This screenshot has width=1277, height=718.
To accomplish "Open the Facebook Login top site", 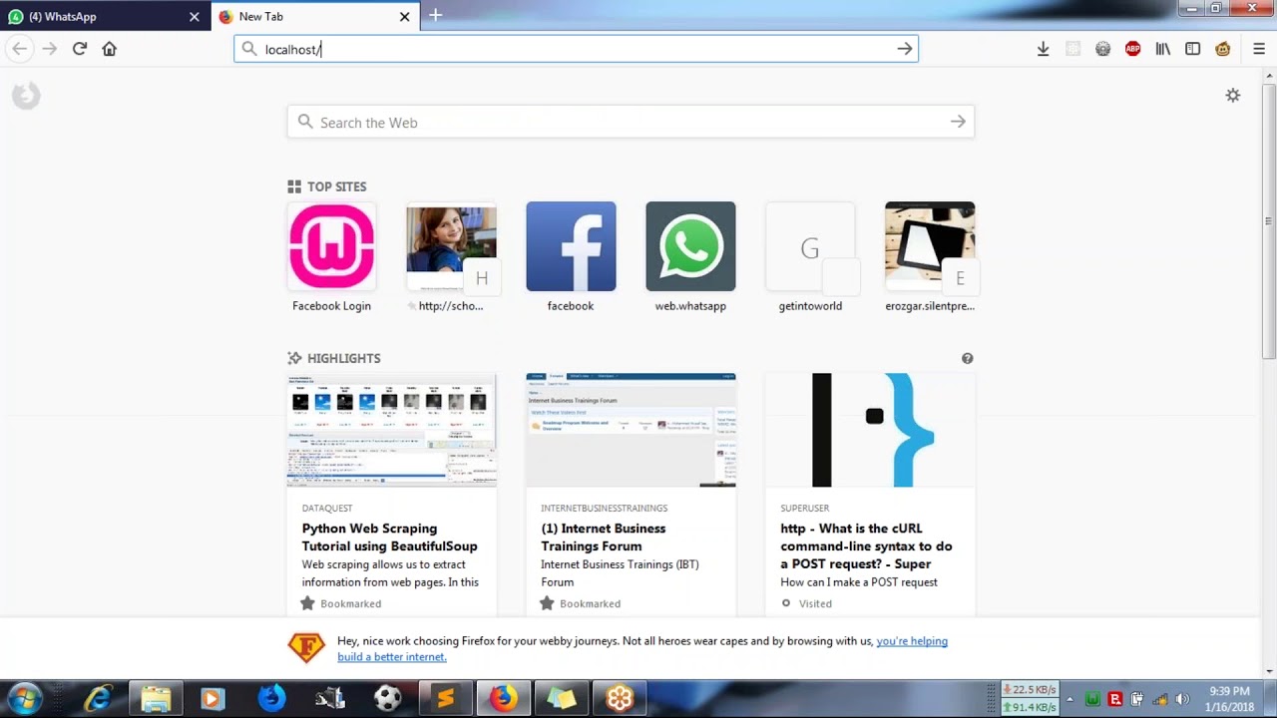I will 331,257.
